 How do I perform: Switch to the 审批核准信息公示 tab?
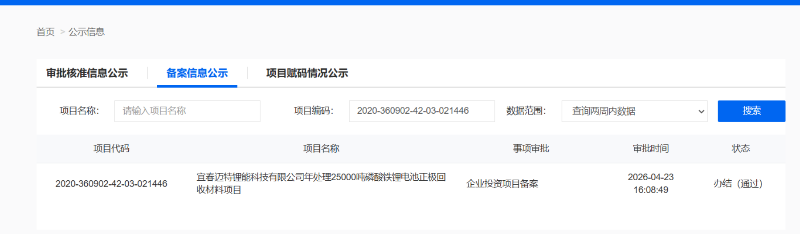(x=87, y=73)
